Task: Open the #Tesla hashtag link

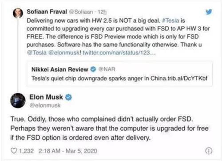Action: click(170, 20)
